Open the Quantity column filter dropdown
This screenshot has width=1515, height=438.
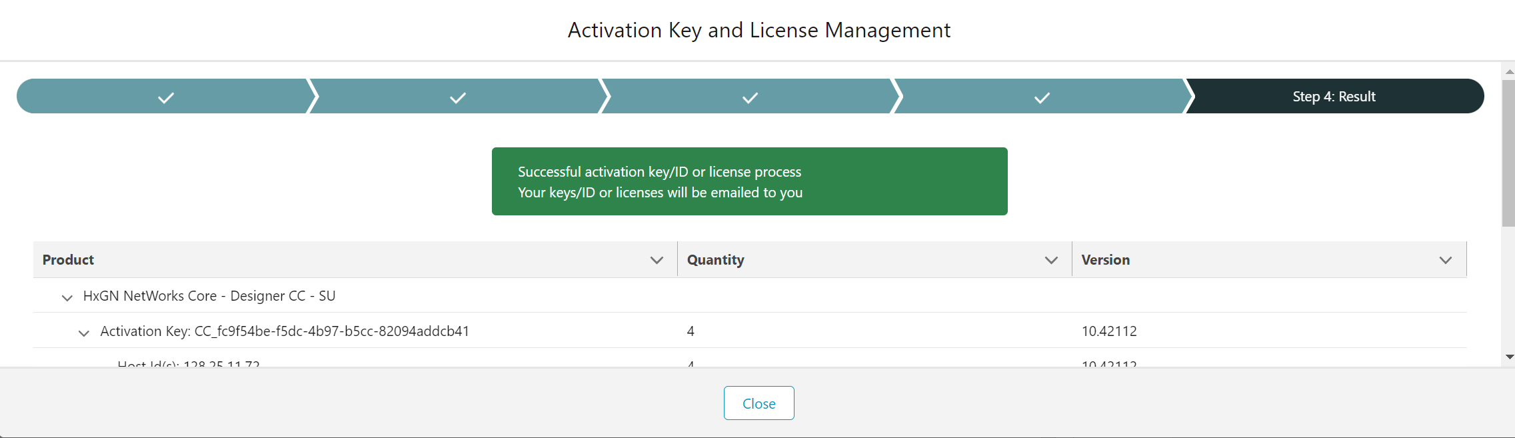tap(1052, 260)
